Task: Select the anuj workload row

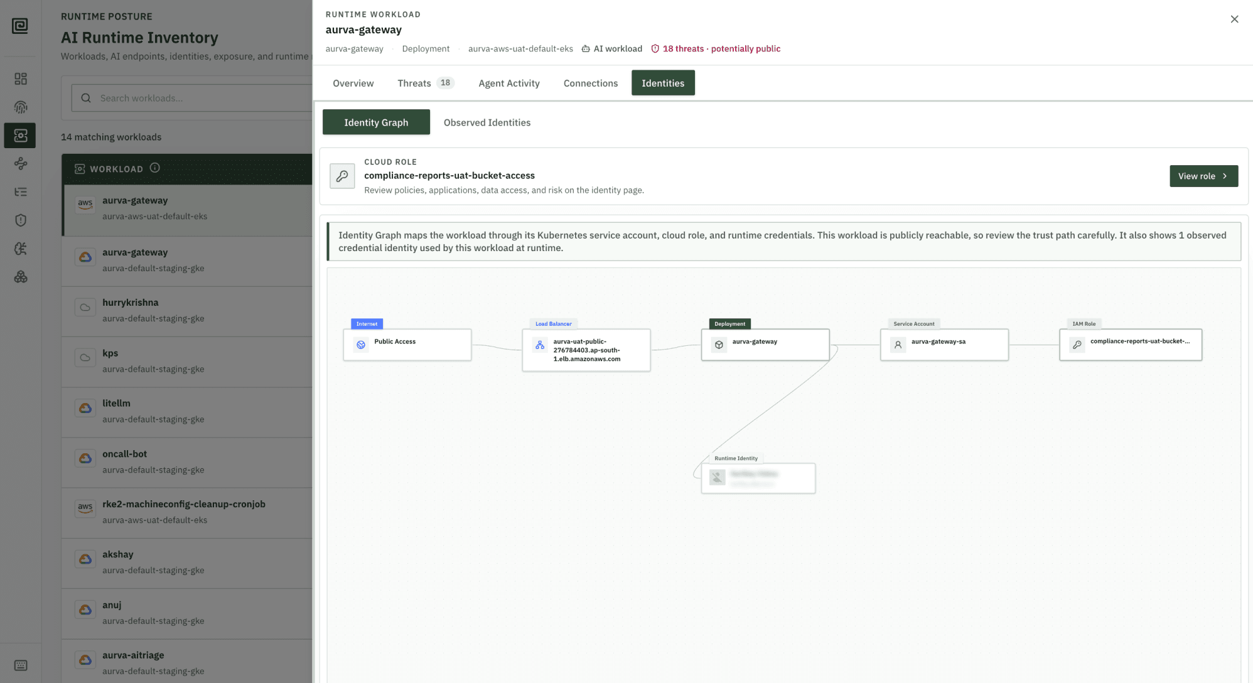Action: (x=187, y=613)
